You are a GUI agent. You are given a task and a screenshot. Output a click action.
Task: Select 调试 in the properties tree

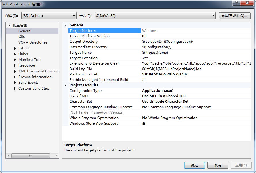click(22, 36)
